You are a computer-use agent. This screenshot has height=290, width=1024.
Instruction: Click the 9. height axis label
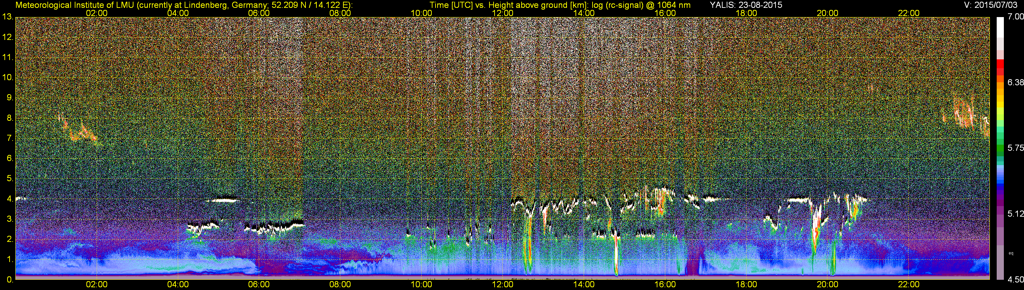(x=10, y=98)
